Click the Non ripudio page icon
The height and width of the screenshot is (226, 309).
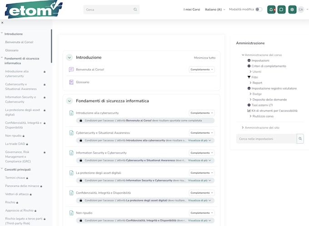pyautogui.click(x=71, y=213)
